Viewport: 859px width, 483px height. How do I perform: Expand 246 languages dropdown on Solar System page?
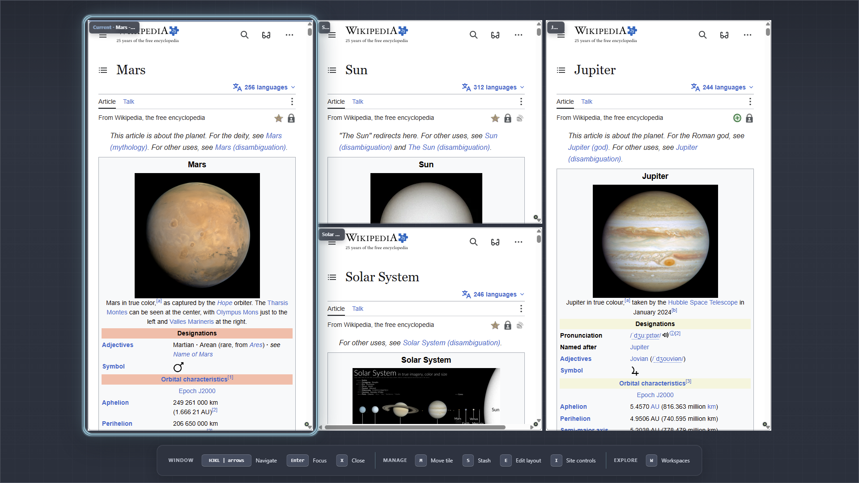[x=493, y=294]
